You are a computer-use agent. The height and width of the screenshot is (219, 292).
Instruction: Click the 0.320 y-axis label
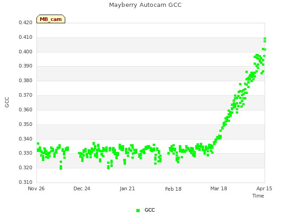[x=26, y=167]
